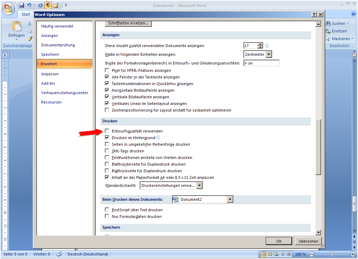This screenshot has height=259, width=358.
Task: Click the zoom slider handle in the status bar
Action: 332,254
